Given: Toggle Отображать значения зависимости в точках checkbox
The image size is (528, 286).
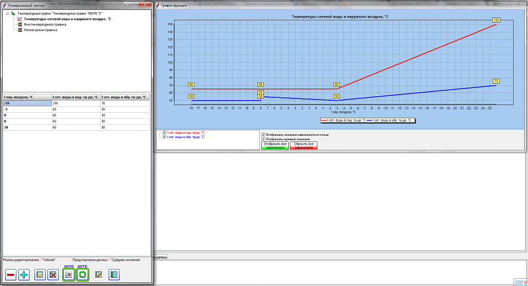Looking at the screenshot, I should pyautogui.click(x=263, y=135).
